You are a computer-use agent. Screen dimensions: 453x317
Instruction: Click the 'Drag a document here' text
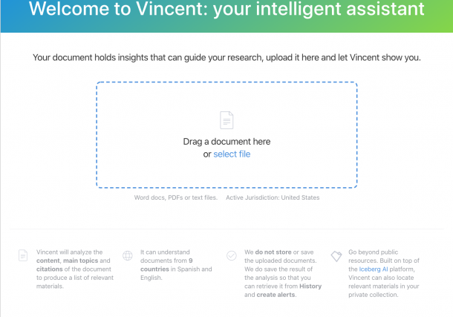(x=226, y=141)
